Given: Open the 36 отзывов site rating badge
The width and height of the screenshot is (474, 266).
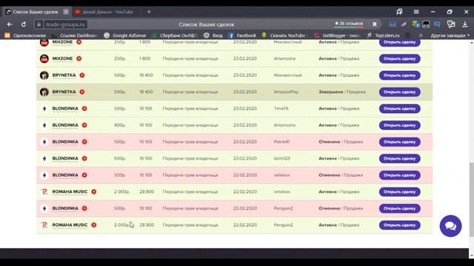Looking at the screenshot, I should 349,24.
